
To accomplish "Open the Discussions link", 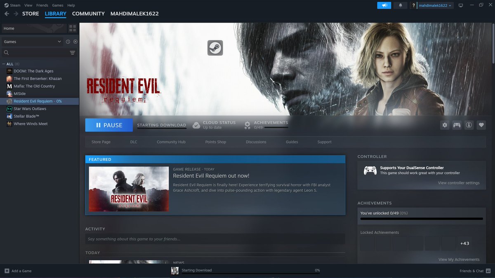I will (x=256, y=142).
